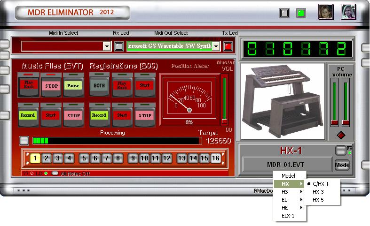The height and width of the screenshot is (226, 370).
Task: Click the red diamond under PC Volume
Action: (x=341, y=136)
